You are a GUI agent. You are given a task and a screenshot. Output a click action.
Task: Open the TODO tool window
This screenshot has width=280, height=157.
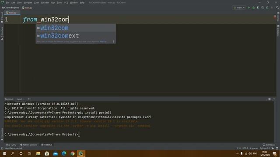pyautogui.click(x=11, y=145)
